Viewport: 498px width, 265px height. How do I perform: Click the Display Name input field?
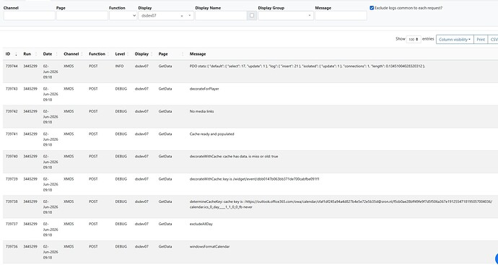(222, 16)
